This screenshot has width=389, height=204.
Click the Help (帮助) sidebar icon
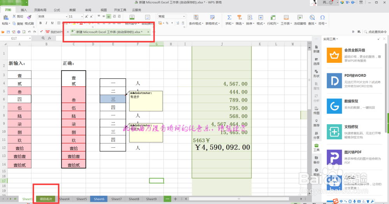point(316,172)
